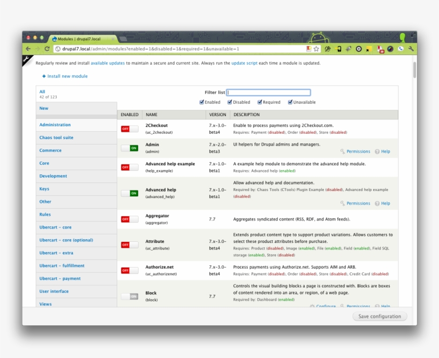
Task: Click the gear-wheel extension icon in toolbar
Action: tap(358, 48)
